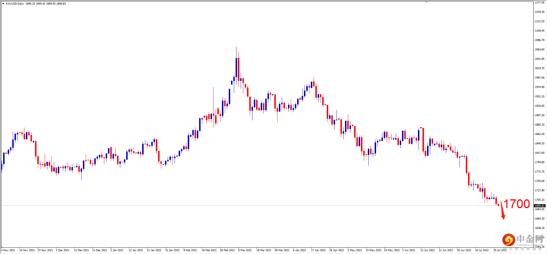Click the 2 Dec 2021 date label

pos(63,250)
